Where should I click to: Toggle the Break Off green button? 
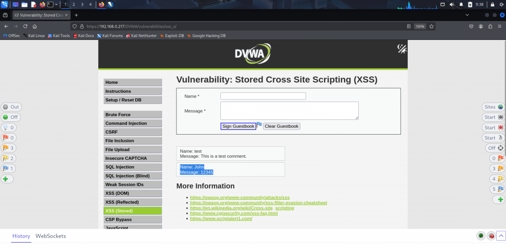(x=11, y=117)
